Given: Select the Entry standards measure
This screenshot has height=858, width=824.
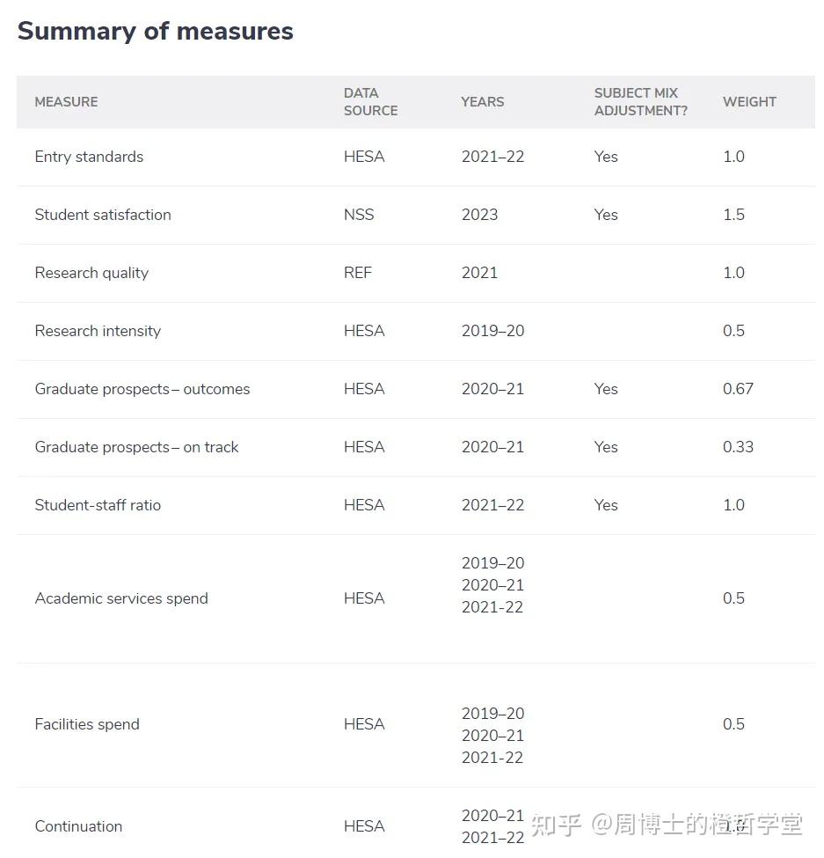Looking at the screenshot, I should coord(89,157).
